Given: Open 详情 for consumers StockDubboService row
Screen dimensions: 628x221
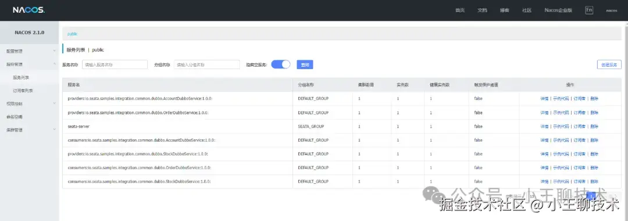Looking at the screenshot, I should (544, 182).
